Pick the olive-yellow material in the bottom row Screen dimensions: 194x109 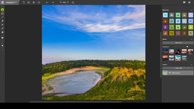172,33
